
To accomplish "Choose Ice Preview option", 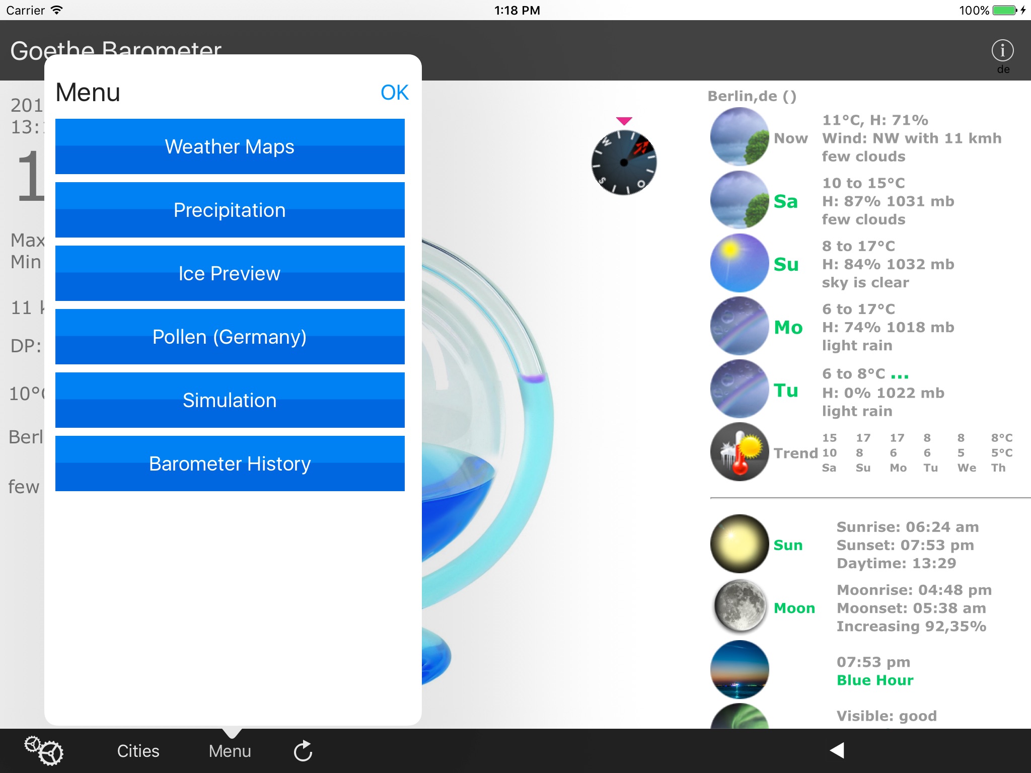I will (x=230, y=273).
